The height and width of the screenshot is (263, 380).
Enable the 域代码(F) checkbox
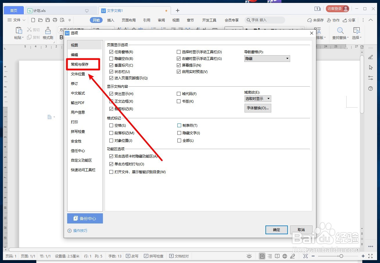[x=179, y=94]
